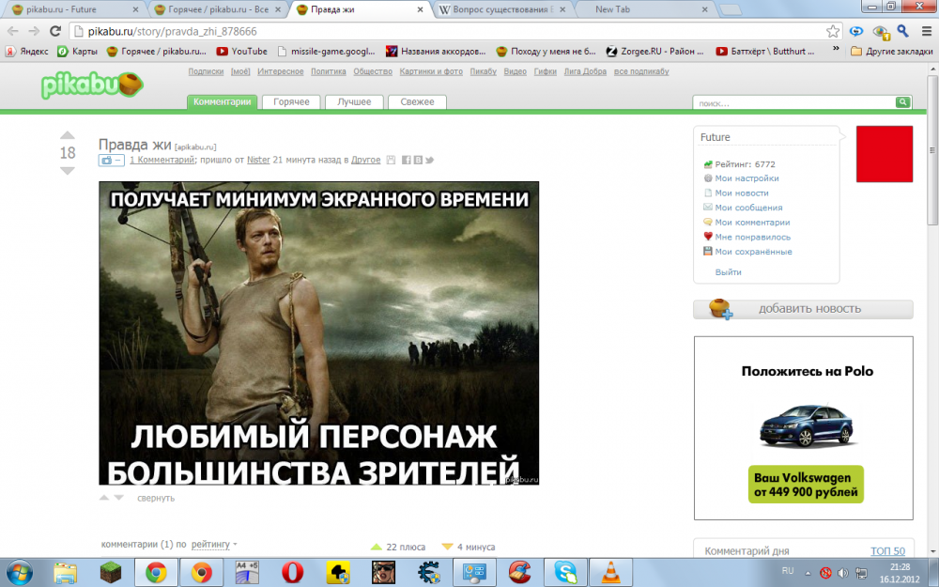Upvote the post 'Правда жи'
Viewport: 939px width, 587px height.
pos(68,135)
